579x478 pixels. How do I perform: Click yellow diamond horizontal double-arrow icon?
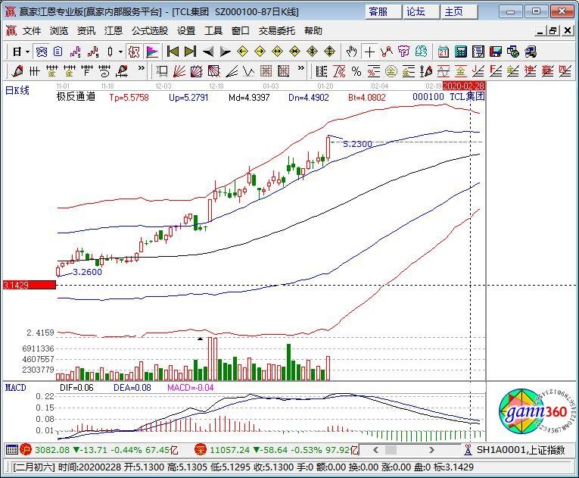277,52
